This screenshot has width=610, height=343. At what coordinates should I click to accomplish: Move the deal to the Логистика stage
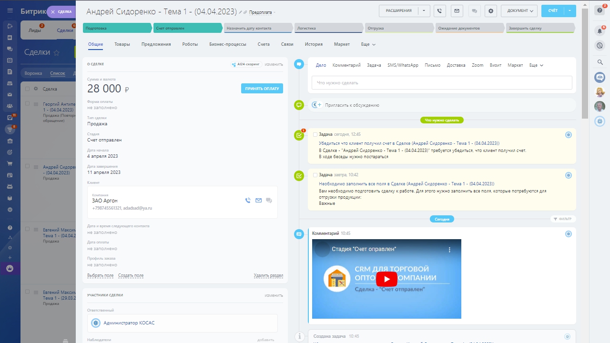click(328, 28)
